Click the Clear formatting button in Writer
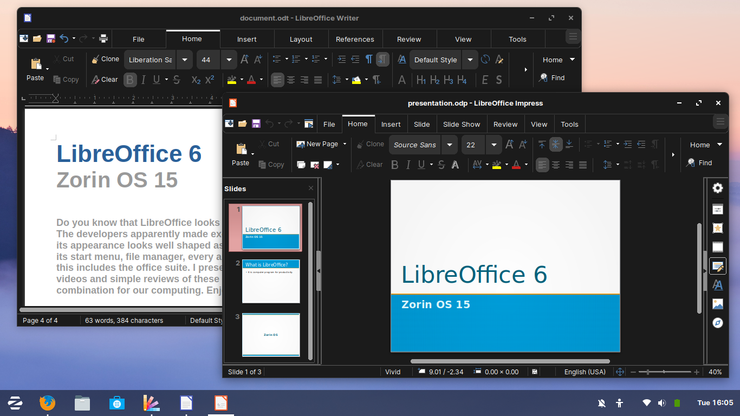The height and width of the screenshot is (416, 740). [104, 79]
